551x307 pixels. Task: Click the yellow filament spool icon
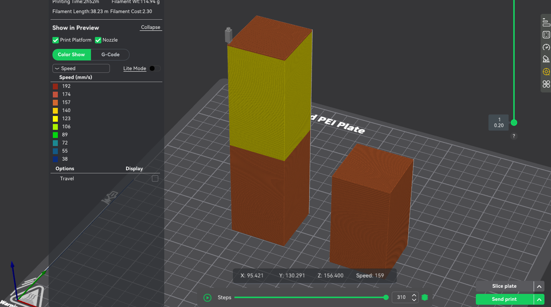tap(546, 72)
